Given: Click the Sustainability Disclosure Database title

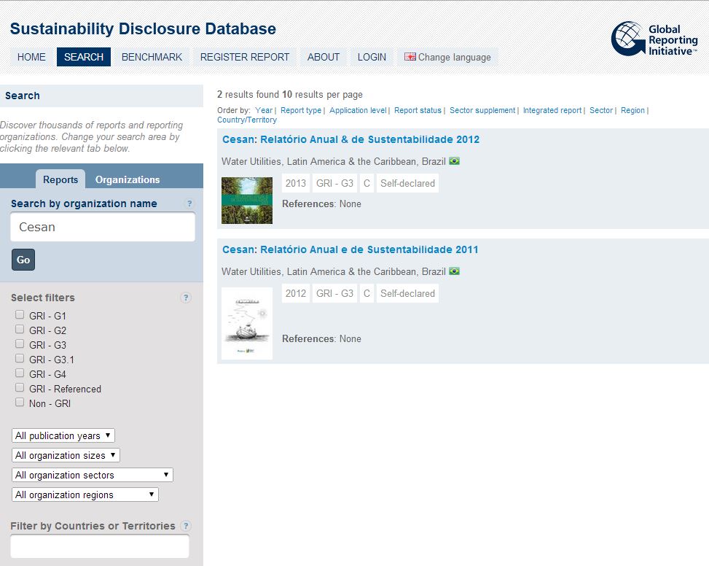Looking at the screenshot, I should [143, 28].
